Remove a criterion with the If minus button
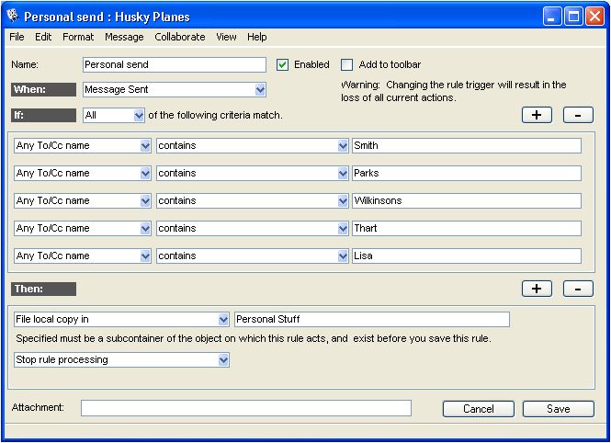 (578, 115)
